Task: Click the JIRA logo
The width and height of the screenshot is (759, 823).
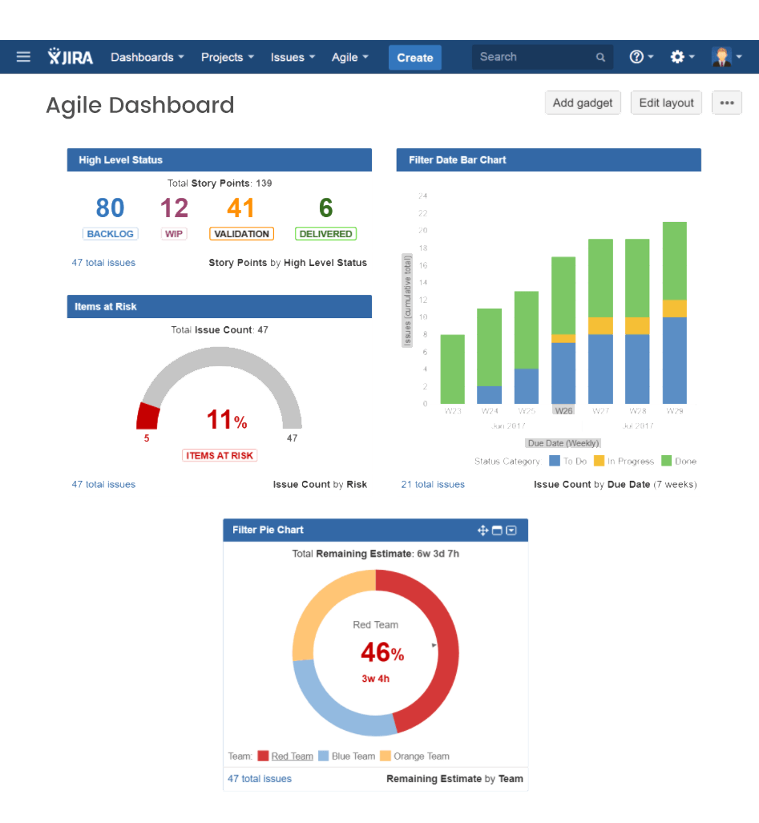Action: (x=70, y=57)
